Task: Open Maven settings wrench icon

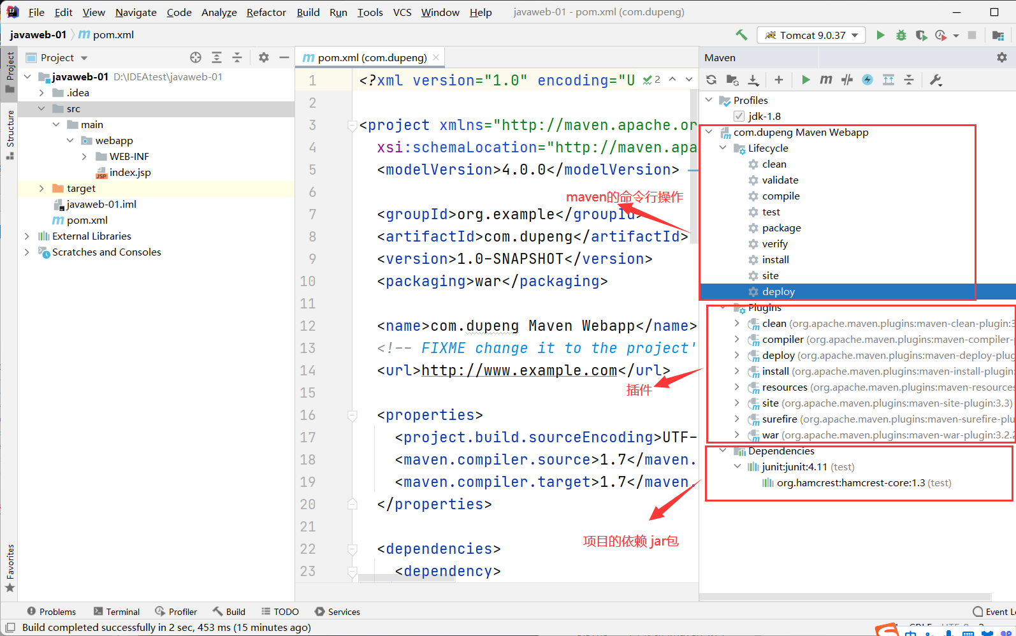Action: tap(936, 80)
